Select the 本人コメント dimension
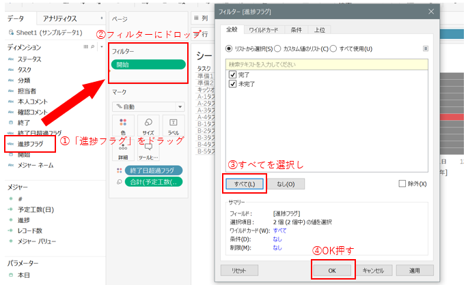 click(33, 102)
